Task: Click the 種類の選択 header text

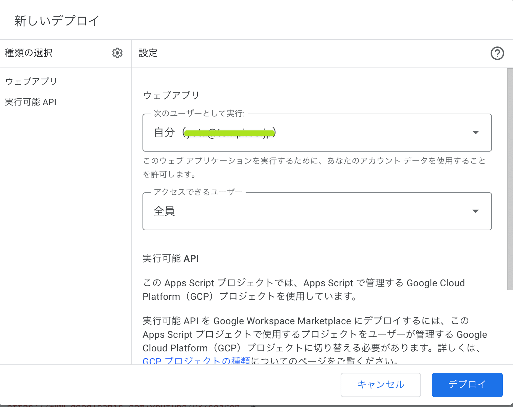Action: (29, 53)
